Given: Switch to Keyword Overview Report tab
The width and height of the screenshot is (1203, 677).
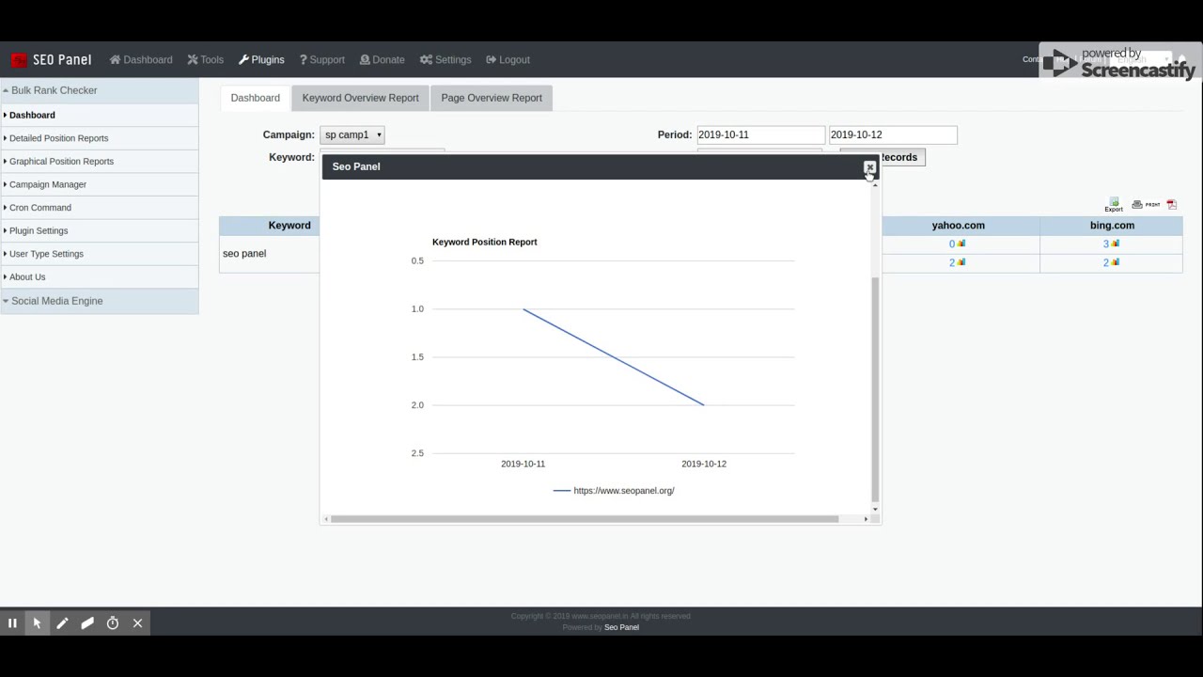Looking at the screenshot, I should click(360, 98).
